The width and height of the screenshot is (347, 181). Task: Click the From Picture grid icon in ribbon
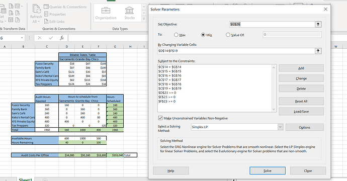coord(18,6)
